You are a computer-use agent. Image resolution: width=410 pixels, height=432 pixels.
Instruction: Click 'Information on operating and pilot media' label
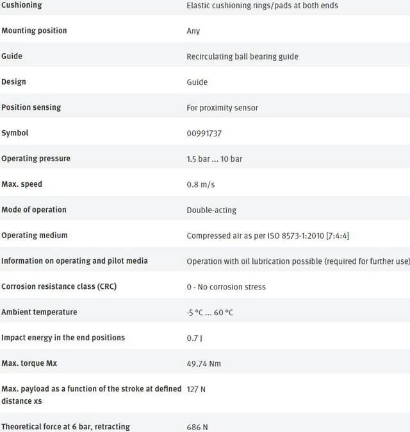[74, 261]
